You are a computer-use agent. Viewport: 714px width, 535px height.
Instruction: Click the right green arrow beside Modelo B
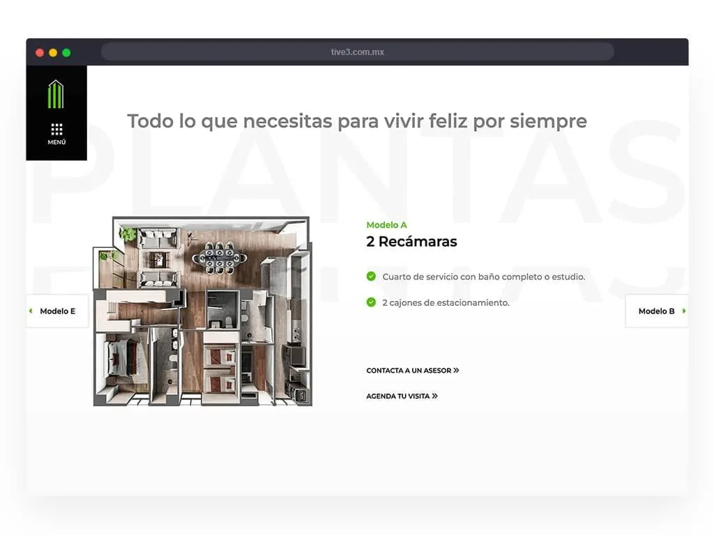pyautogui.click(x=684, y=311)
